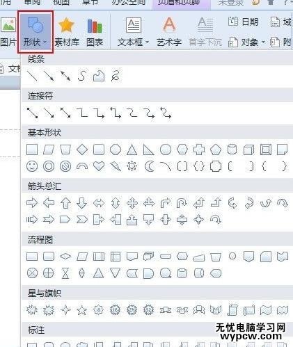Select the cylinder (can) shape
Viewport: 293px width, 347px height.
232,150
